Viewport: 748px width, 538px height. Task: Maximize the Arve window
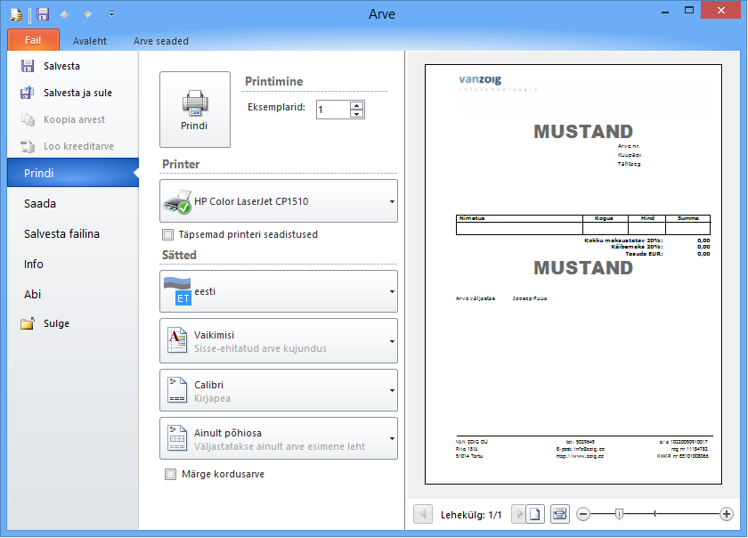(x=689, y=11)
